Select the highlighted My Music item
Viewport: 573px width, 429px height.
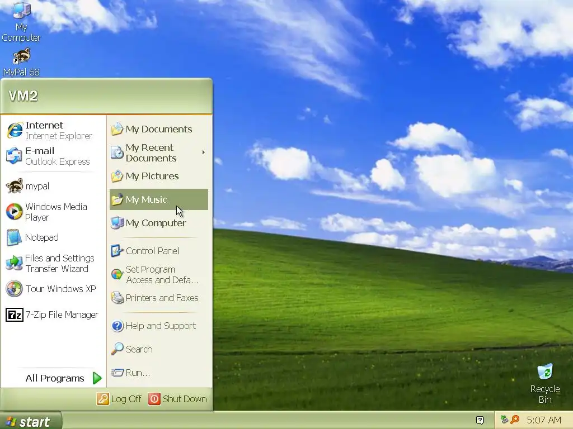tap(159, 199)
